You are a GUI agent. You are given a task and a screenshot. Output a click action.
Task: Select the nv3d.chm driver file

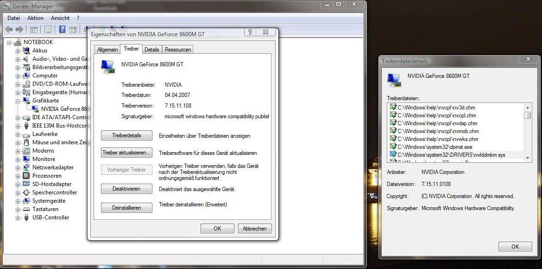436,107
